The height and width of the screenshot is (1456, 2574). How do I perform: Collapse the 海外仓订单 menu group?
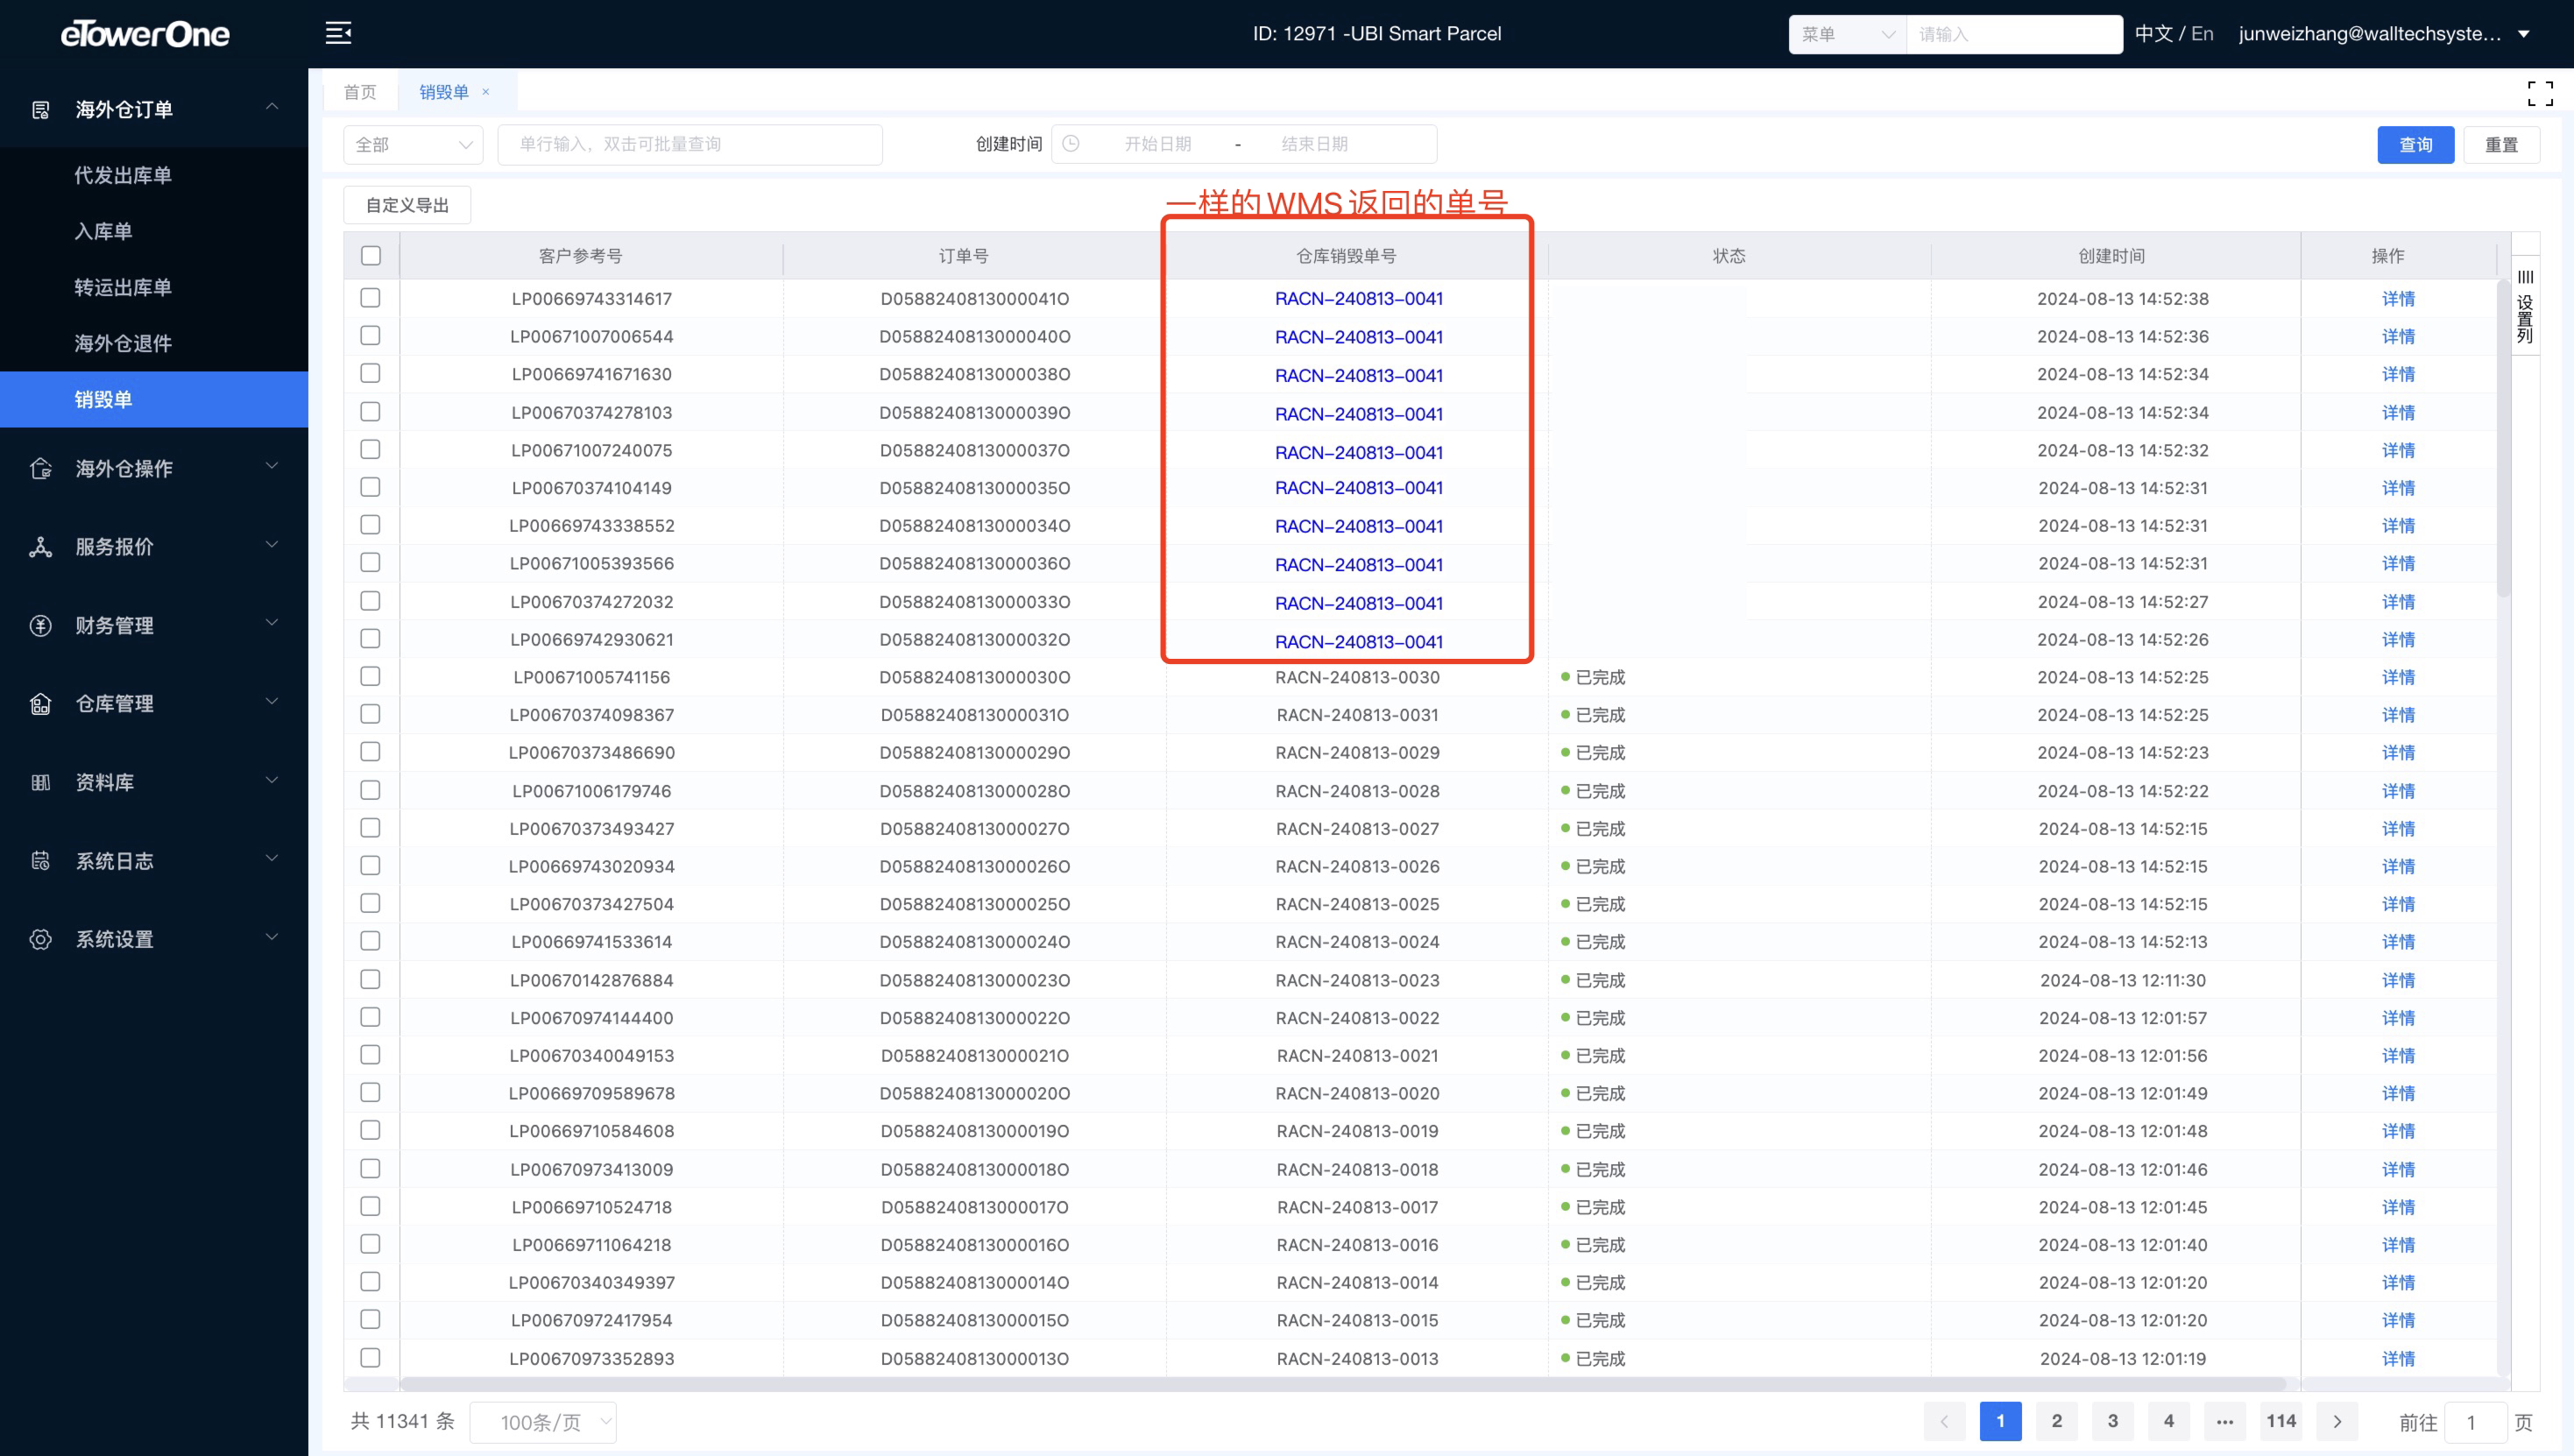coord(272,108)
